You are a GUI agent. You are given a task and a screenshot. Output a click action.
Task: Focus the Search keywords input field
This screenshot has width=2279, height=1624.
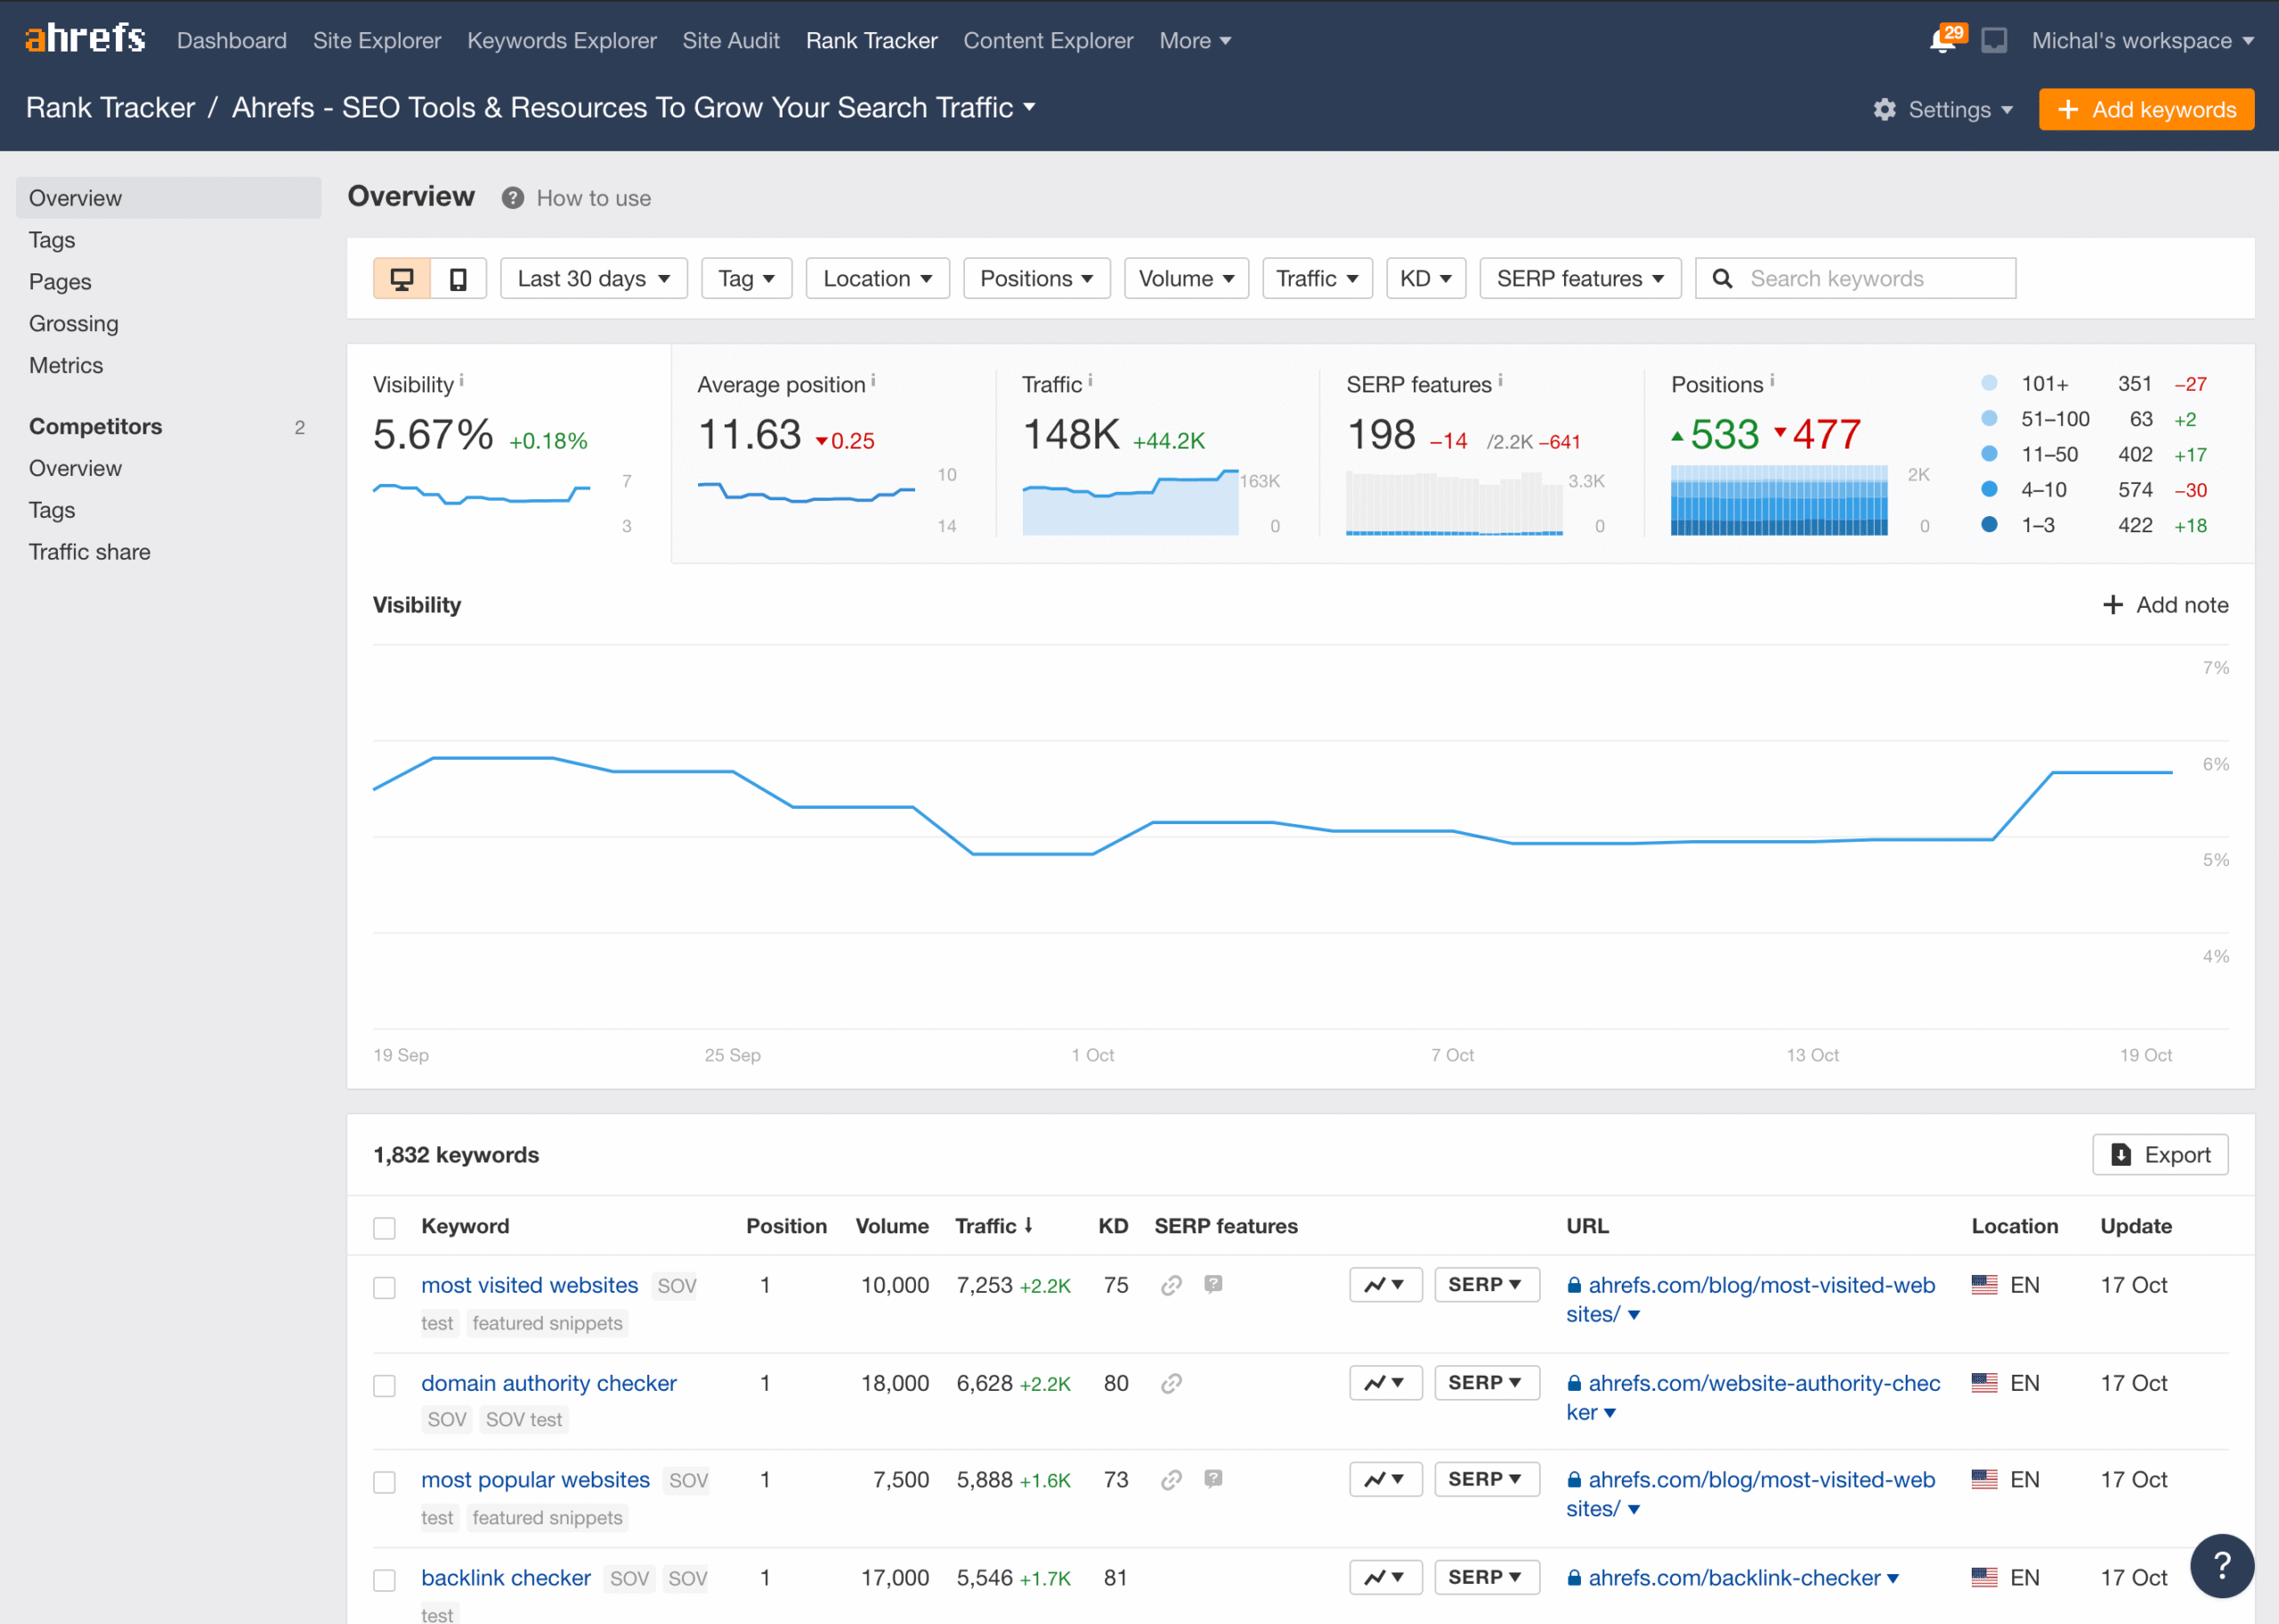click(x=1870, y=279)
